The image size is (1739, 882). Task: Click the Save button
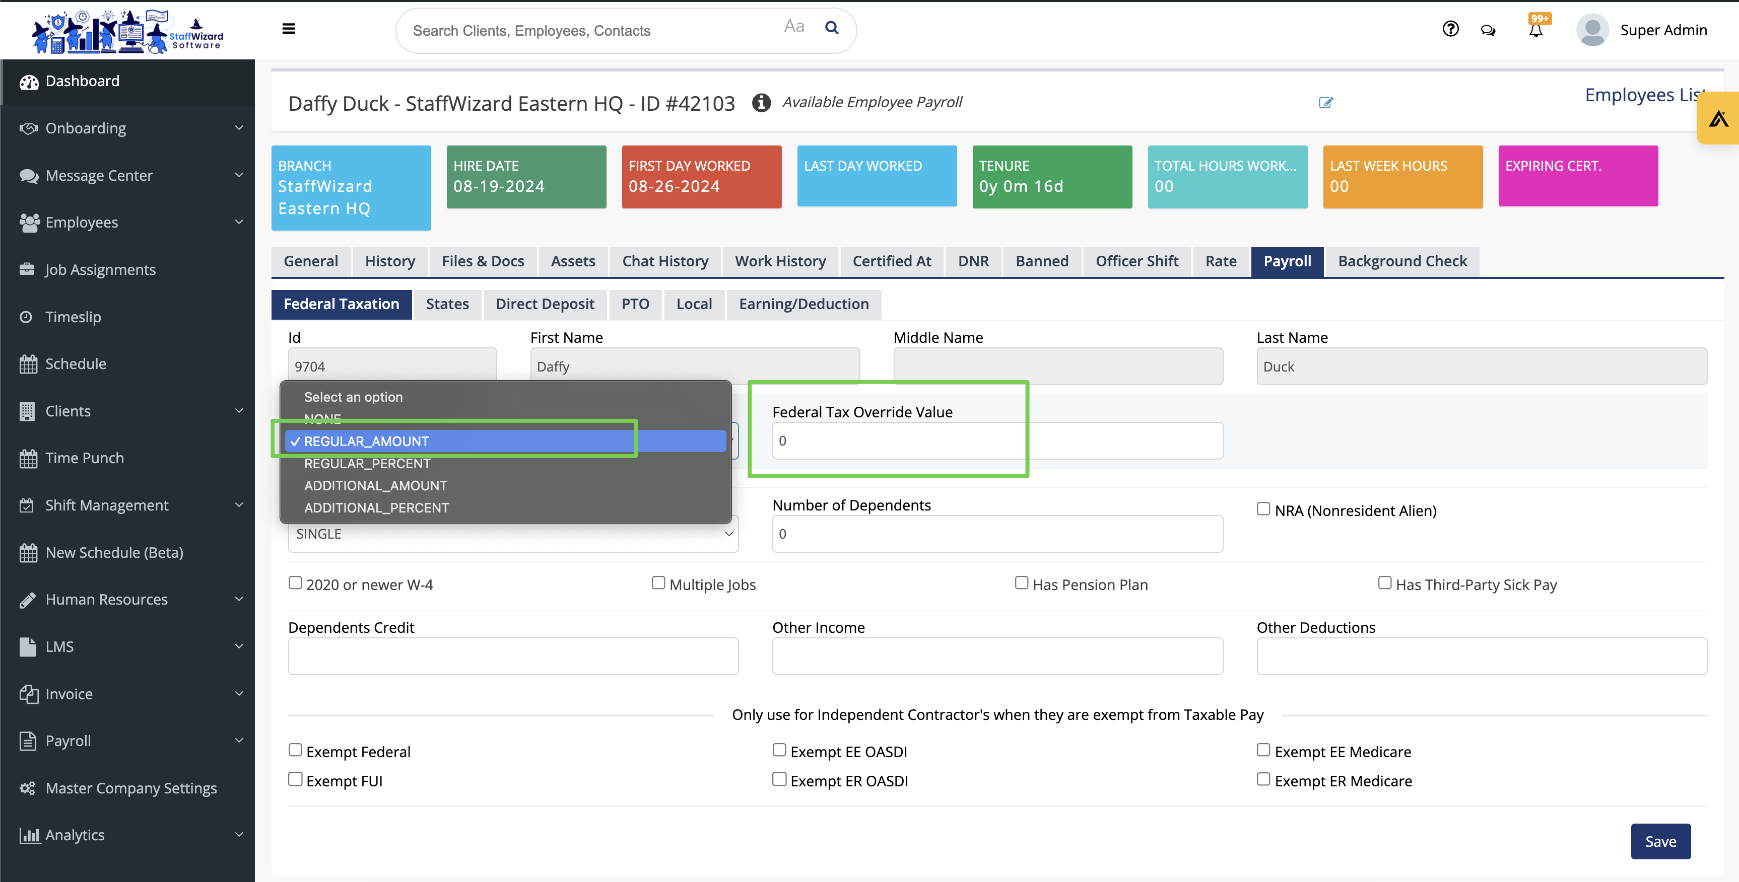1660,842
